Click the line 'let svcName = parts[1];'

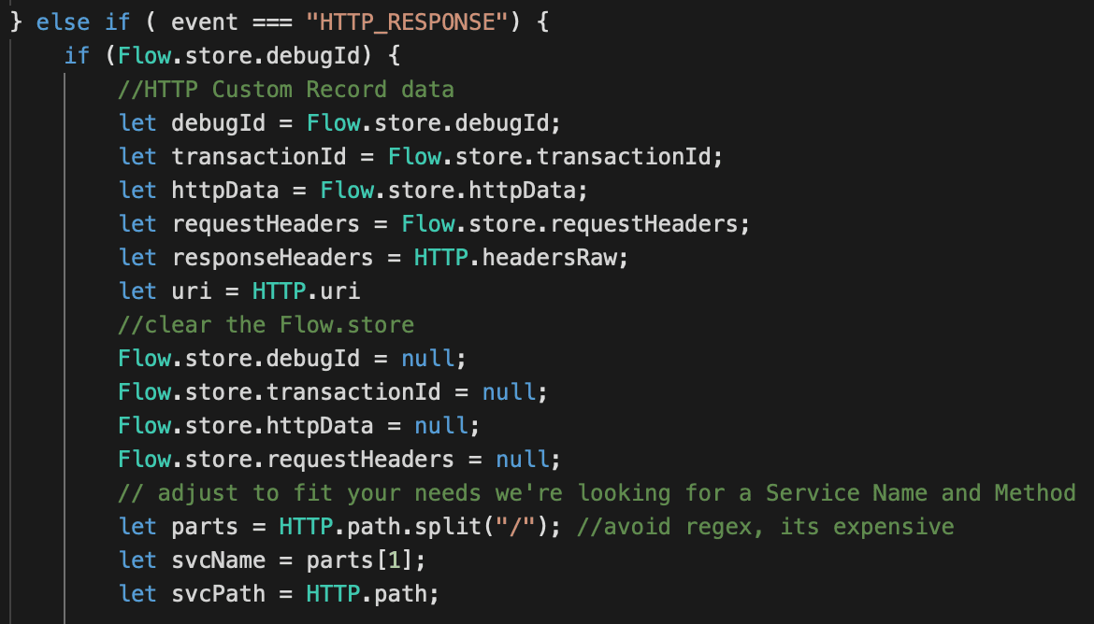pos(272,560)
